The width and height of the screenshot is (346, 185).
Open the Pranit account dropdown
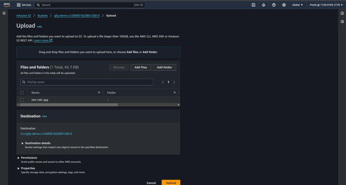point(326,5)
